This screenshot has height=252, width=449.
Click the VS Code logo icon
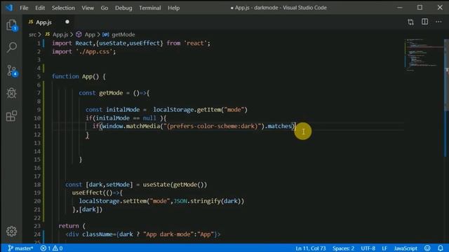pyautogui.click(x=9, y=8)
